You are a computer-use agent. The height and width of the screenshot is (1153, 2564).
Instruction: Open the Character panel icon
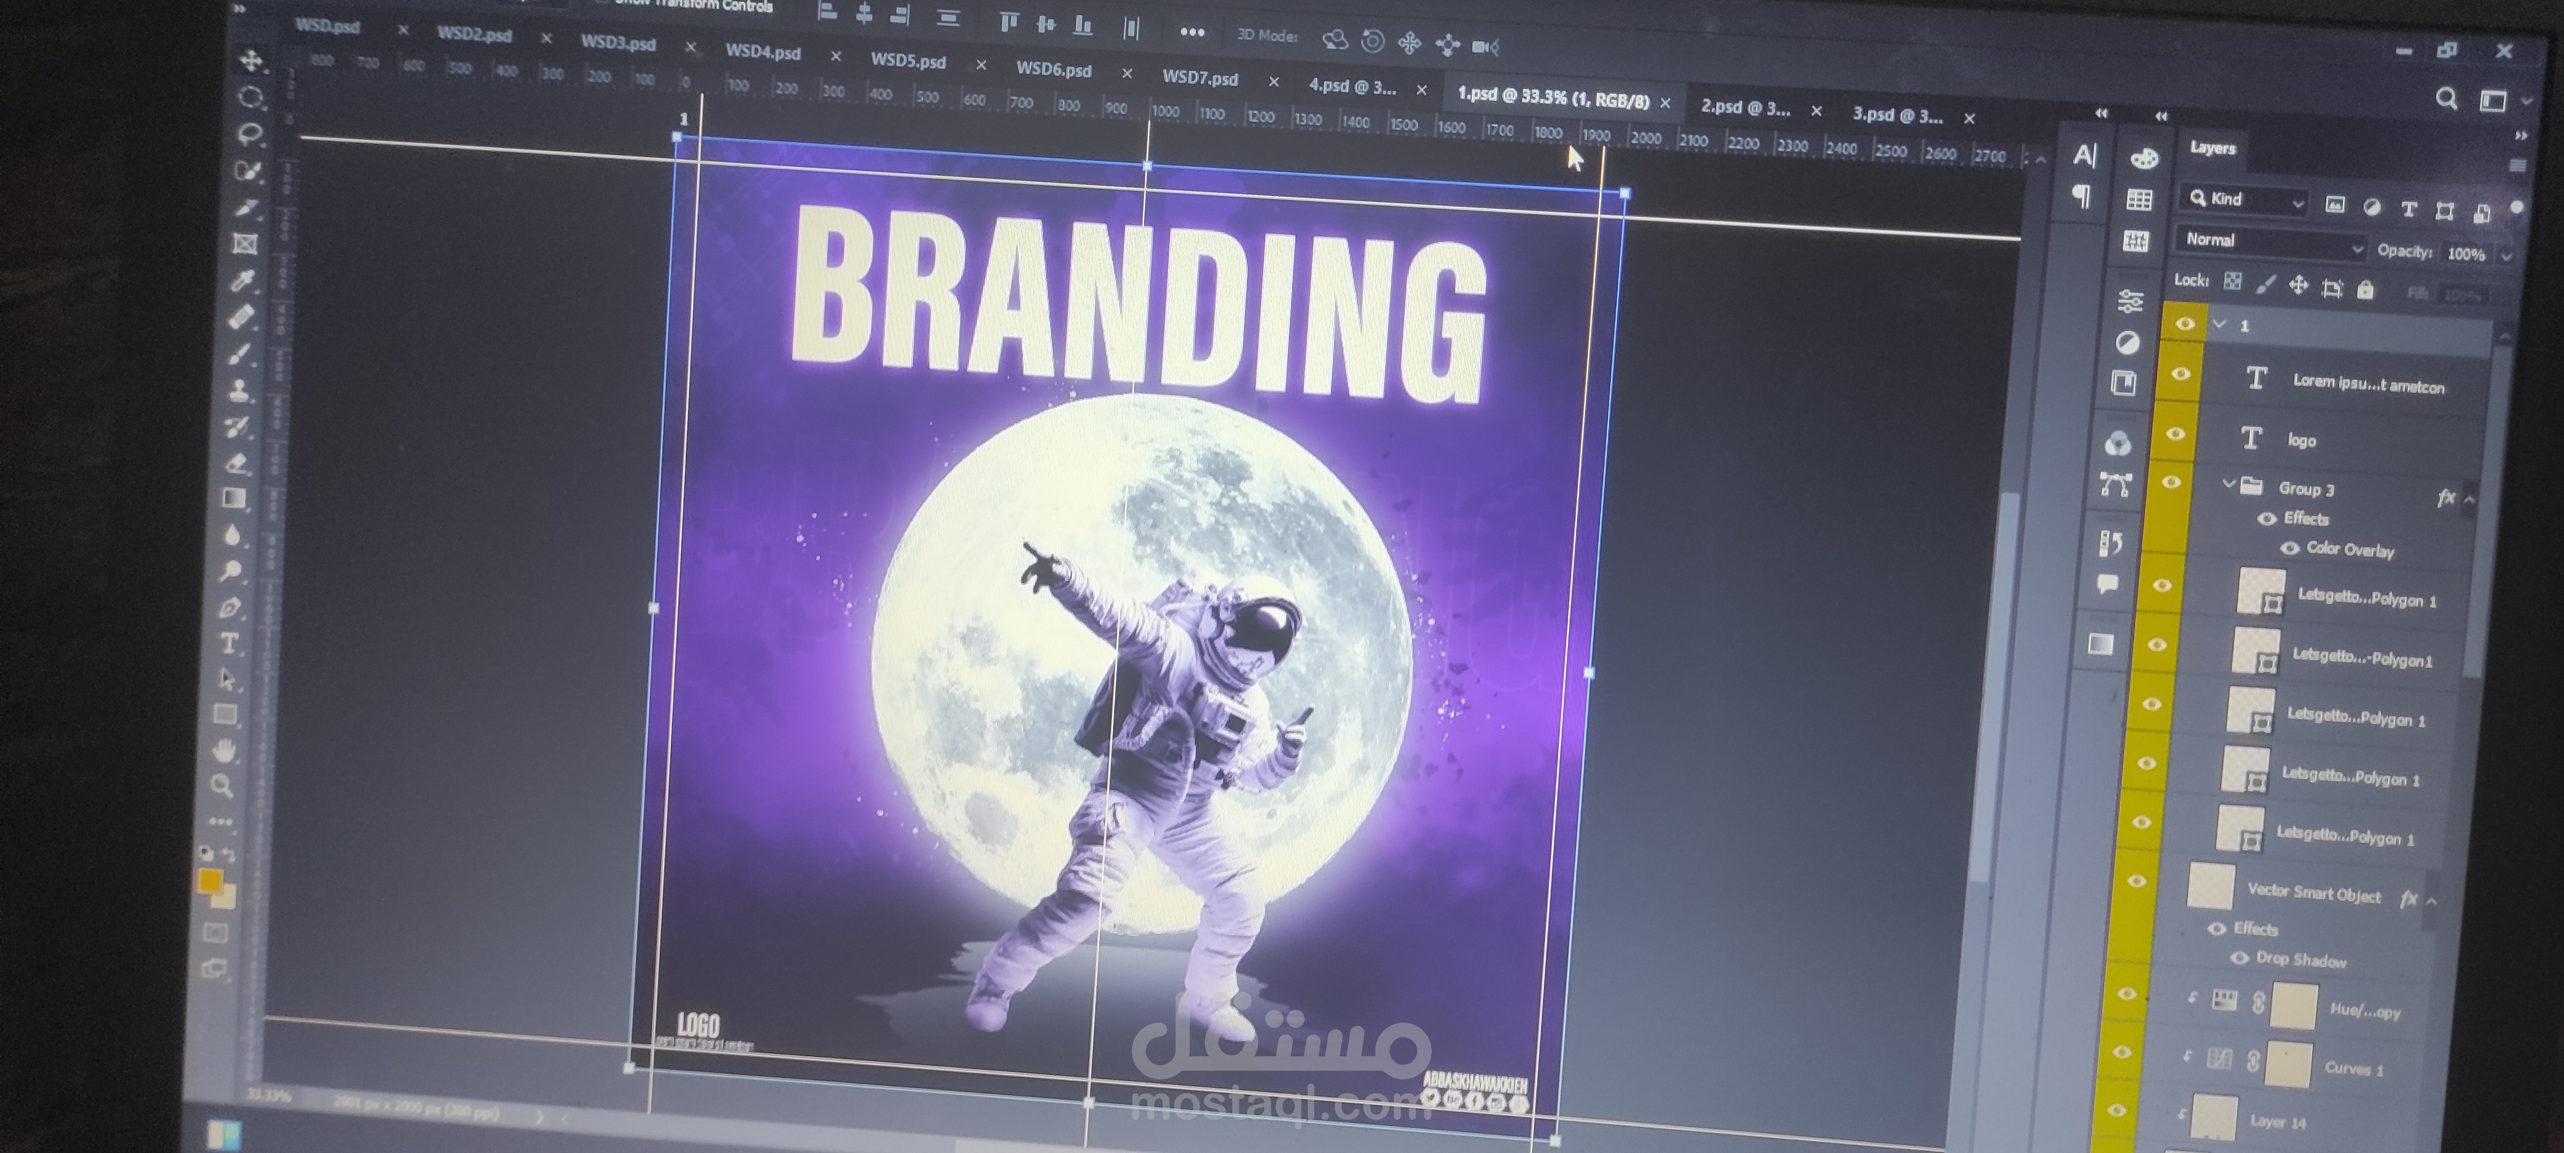[x=2084, y=155]
